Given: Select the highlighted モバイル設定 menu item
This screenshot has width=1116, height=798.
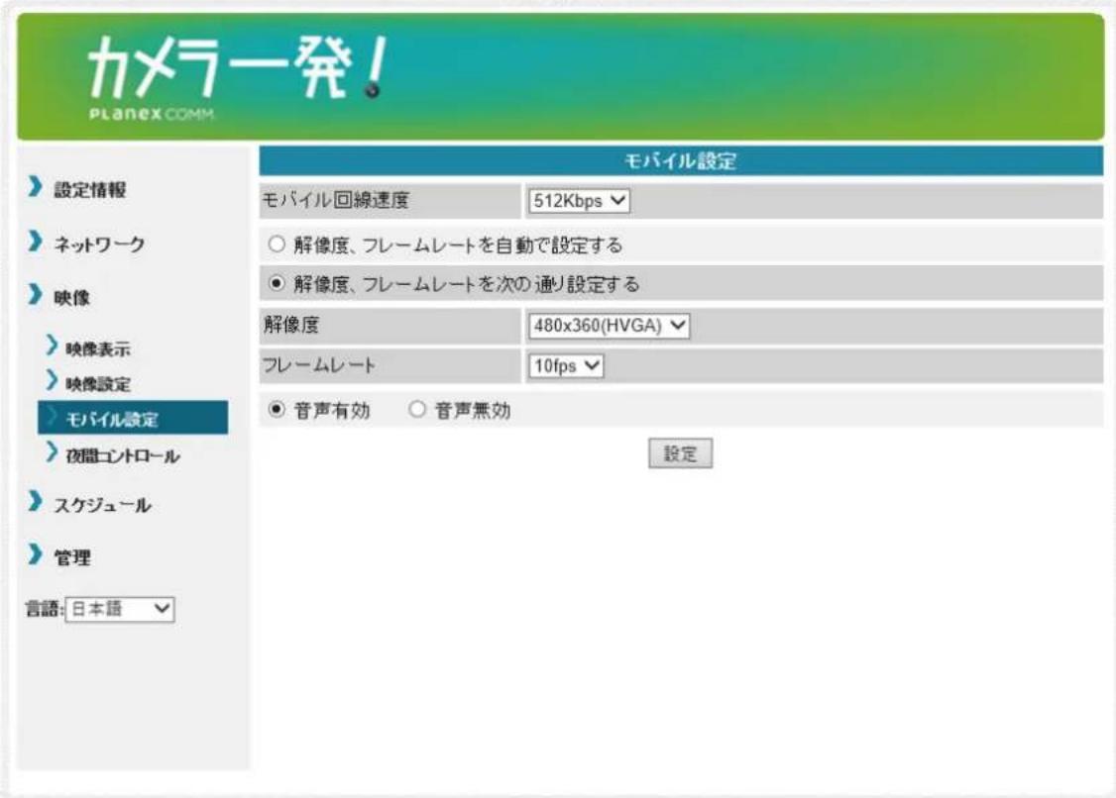Looking at the screenshot, I should pyautogui.click(x=133, y=418).
